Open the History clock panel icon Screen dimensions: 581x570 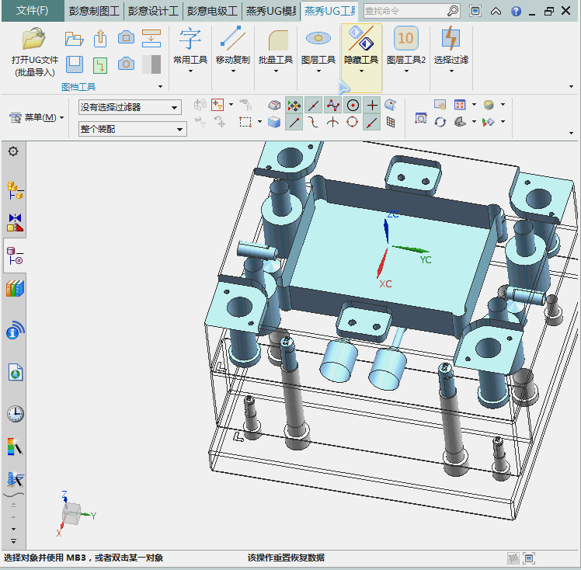14,413
